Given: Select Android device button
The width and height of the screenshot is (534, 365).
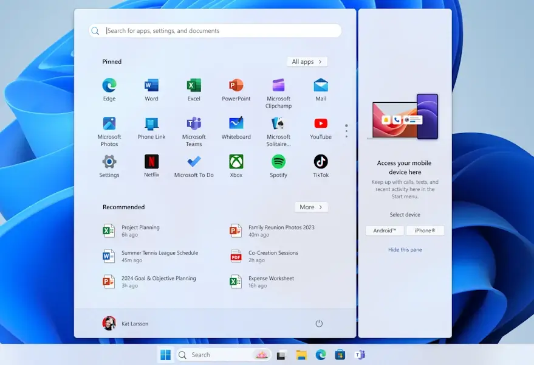Looking at the screenshot, I should 385,231.
